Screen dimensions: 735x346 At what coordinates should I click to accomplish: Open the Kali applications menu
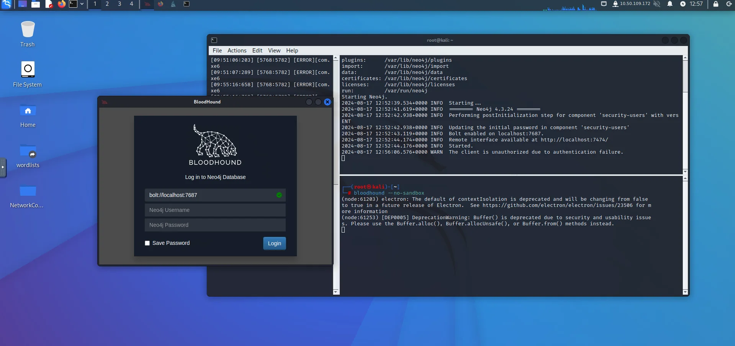click(7, 4)
